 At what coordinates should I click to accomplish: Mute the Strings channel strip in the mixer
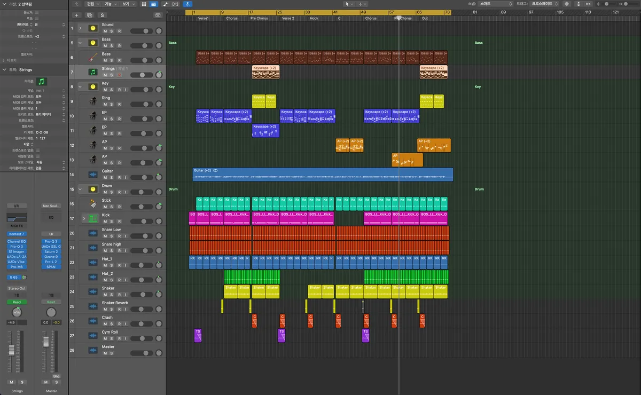point(11,382)
